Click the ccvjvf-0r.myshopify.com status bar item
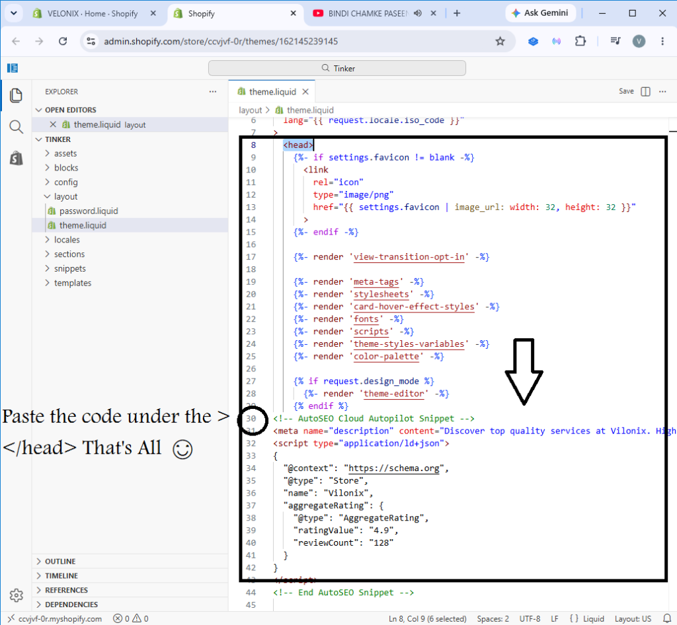Viewport: 677px width, 625px height. tap(55, 618)
